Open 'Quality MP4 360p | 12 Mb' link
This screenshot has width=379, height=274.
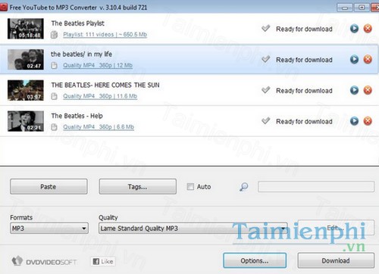98,65
